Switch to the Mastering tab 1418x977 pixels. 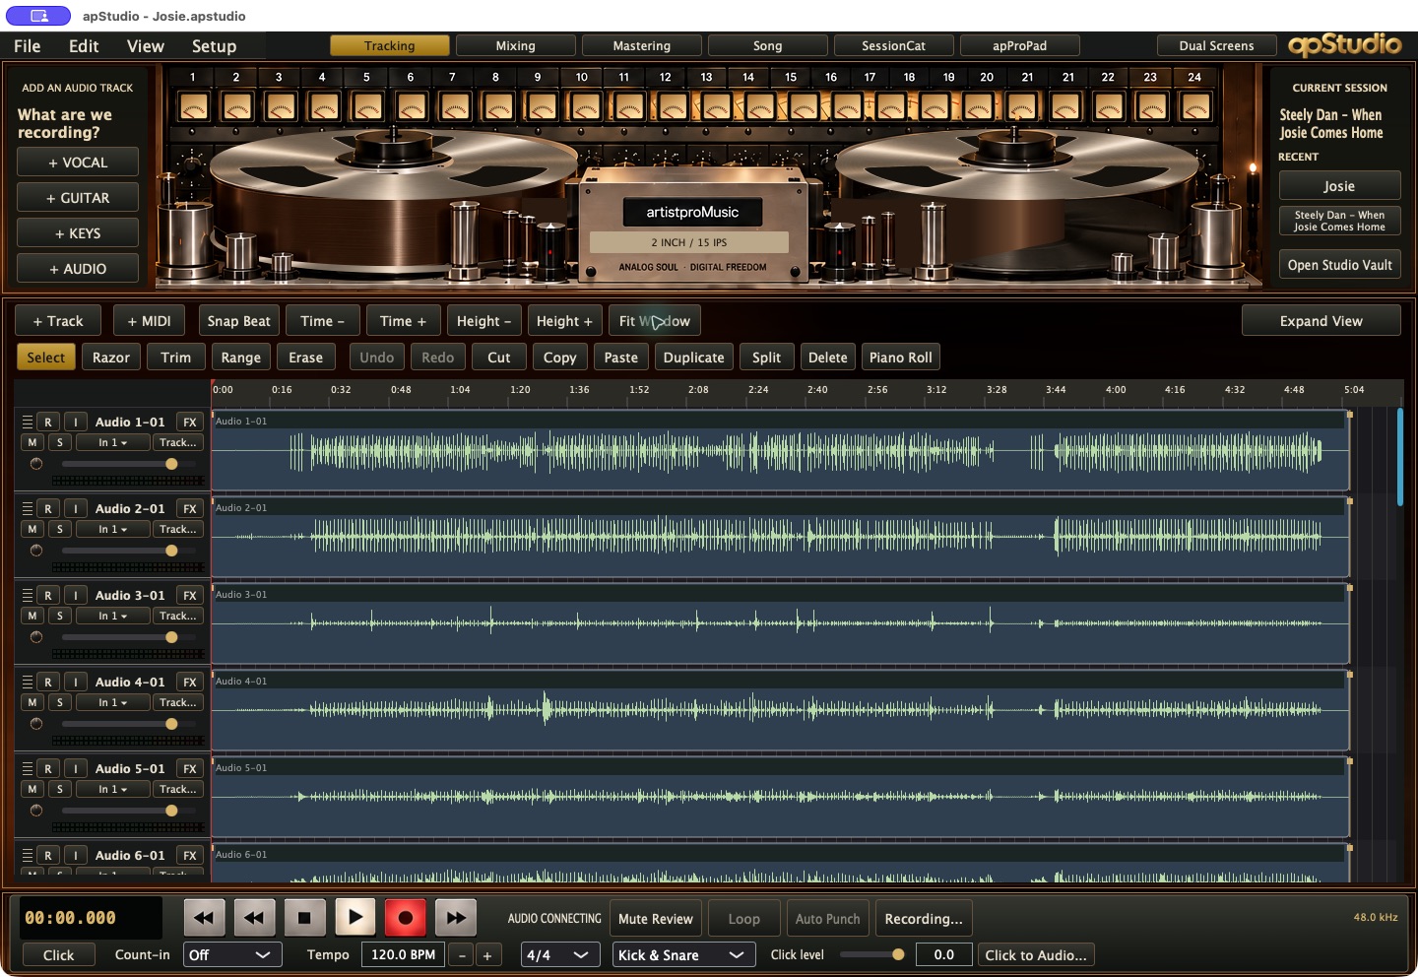pos(642,45)
